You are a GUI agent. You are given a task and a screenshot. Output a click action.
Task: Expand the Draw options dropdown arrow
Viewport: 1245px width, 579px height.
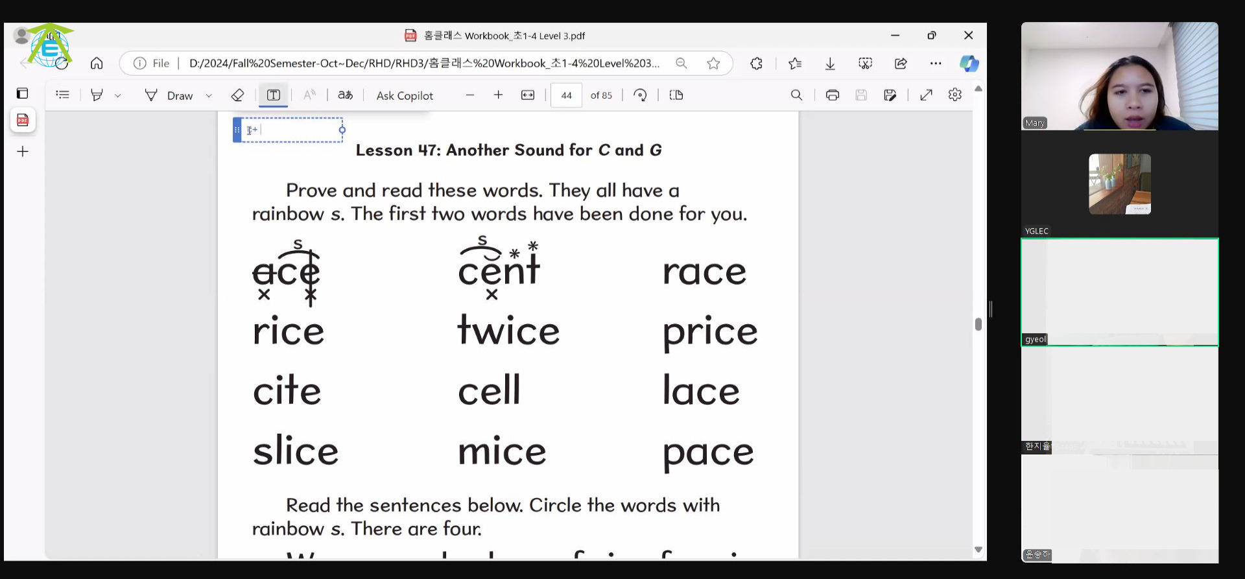(209, 95)
